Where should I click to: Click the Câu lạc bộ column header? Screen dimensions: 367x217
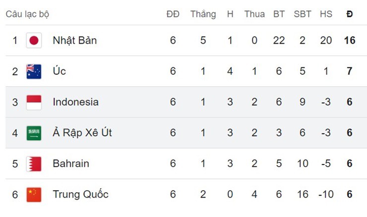click(x=27, y=14)
